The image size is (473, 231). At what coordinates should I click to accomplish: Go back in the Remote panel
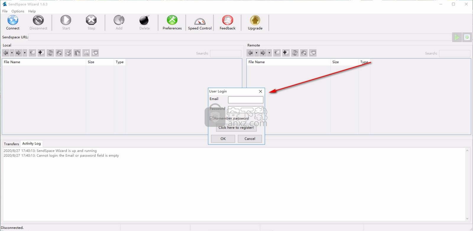[250, 53]
